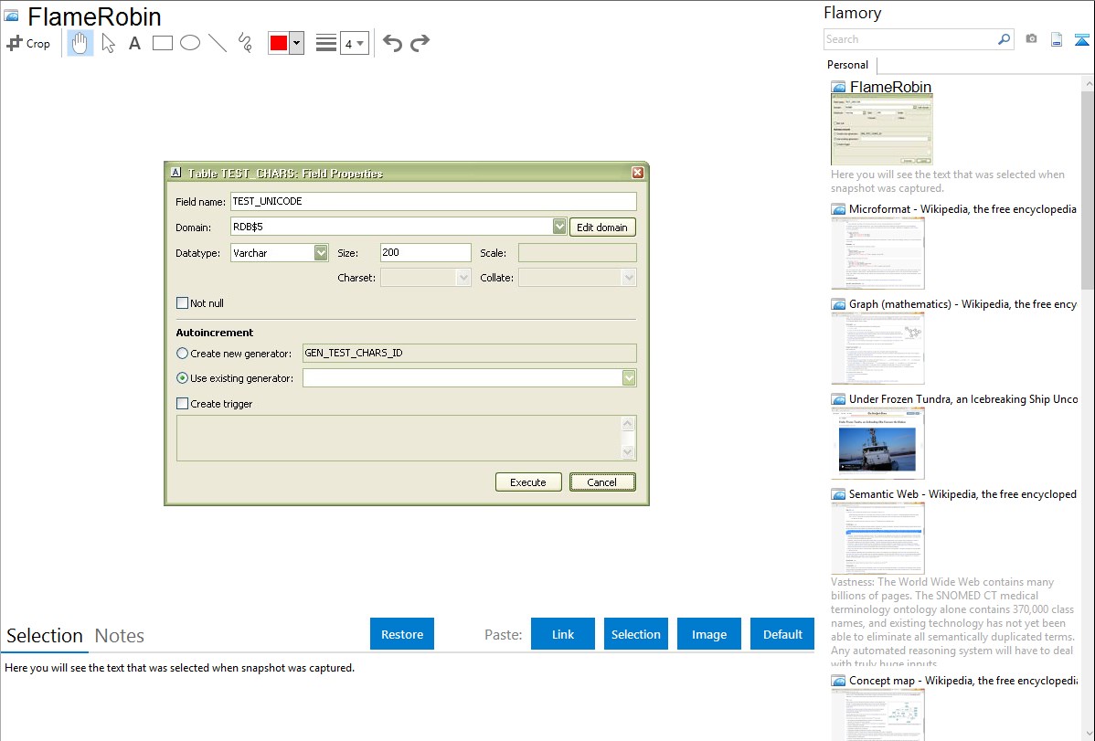Click the undo arrow
Viewport: 1095px width, 741px height.
pos(392,43)
